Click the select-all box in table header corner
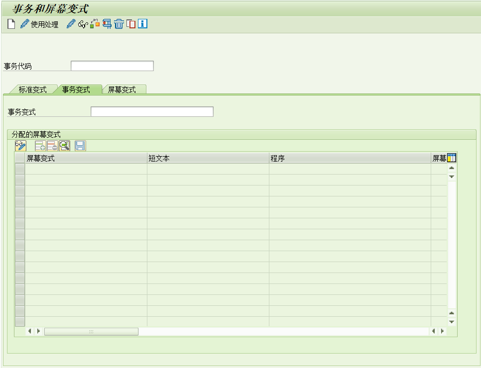 [20, 158]
